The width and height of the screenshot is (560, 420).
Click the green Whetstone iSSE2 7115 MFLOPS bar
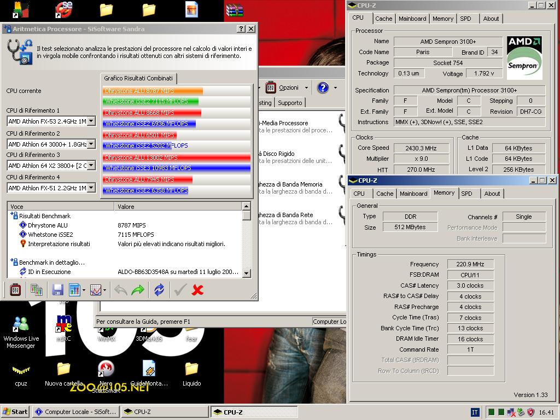coord(150,101)
